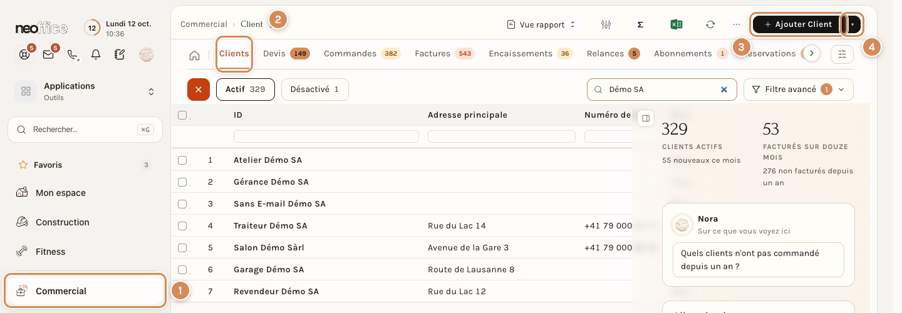Open the support lifebuoy icon

24,54
